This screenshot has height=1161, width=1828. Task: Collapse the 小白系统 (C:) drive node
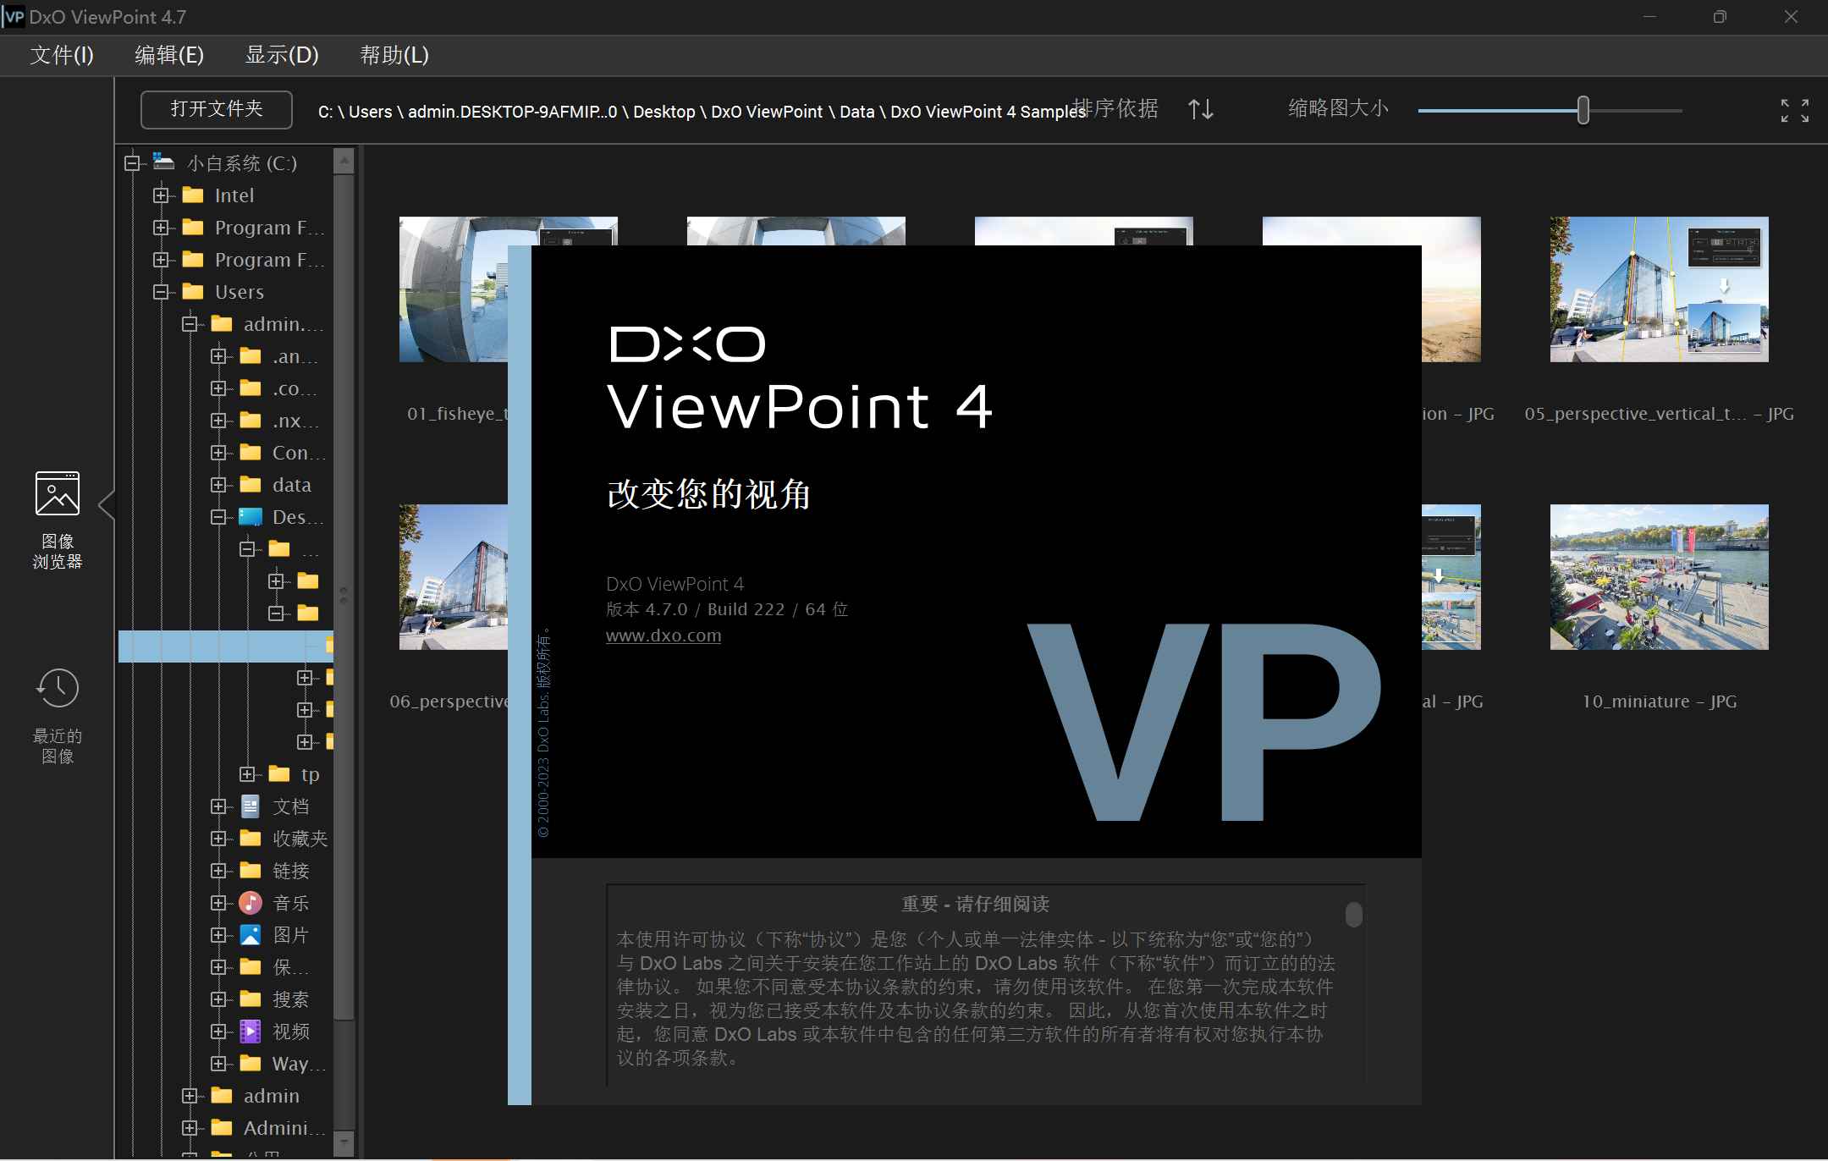(132, 163)
